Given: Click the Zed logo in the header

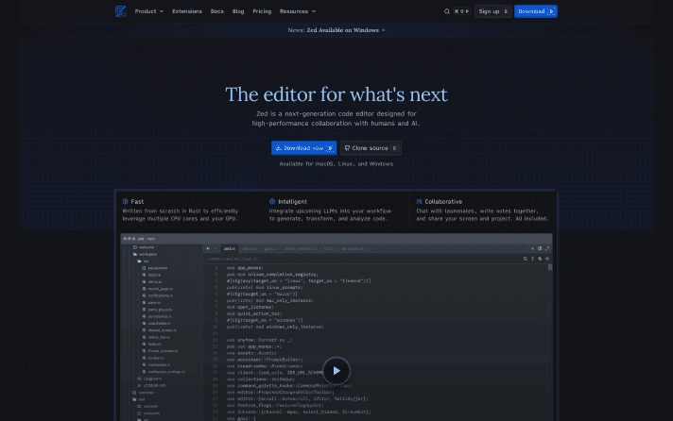Looking at the screenshot, I should click(121, 11).
